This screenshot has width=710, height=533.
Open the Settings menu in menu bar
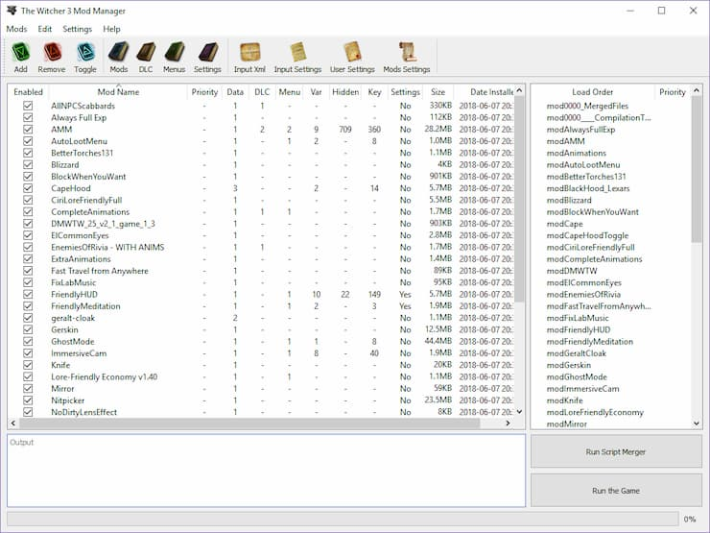[x=77, y=29]
